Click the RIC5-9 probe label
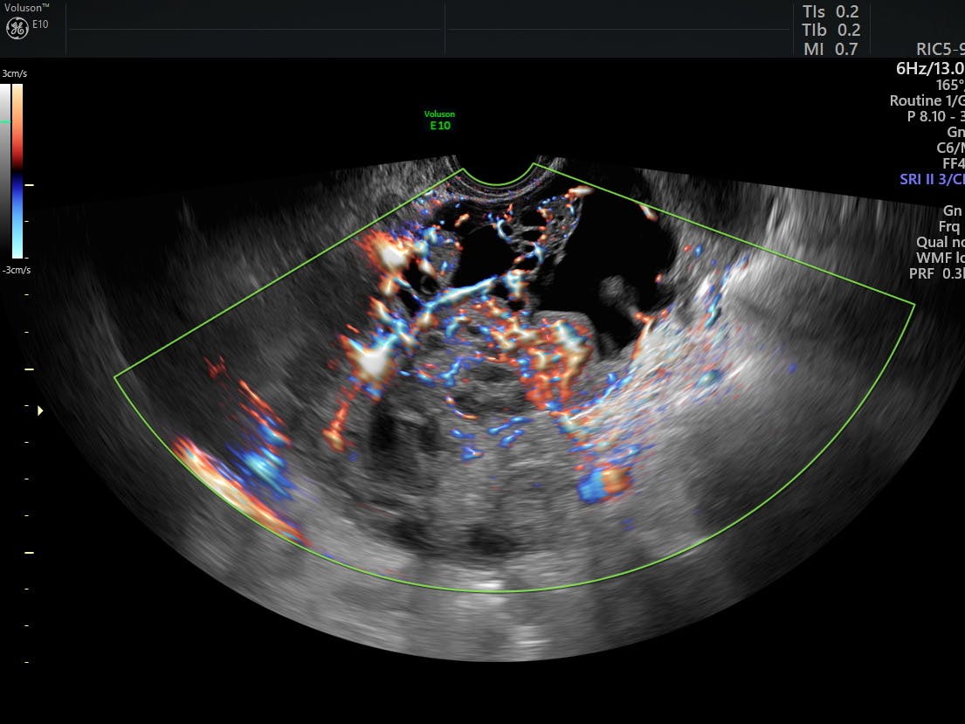This screenshot has width=965, height=724. coord(940,50)
